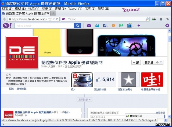Open the page gear options dropdown
Screen dimensions: 172x127
(x=159, y=62)
